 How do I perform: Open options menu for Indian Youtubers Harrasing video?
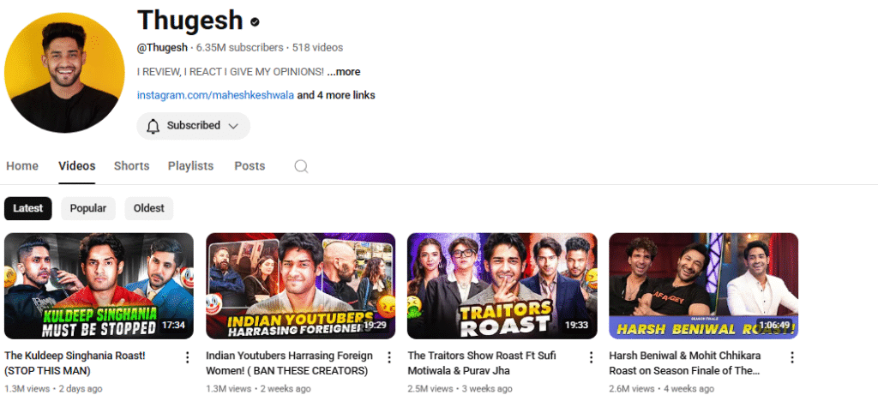[x=389, y=357]
